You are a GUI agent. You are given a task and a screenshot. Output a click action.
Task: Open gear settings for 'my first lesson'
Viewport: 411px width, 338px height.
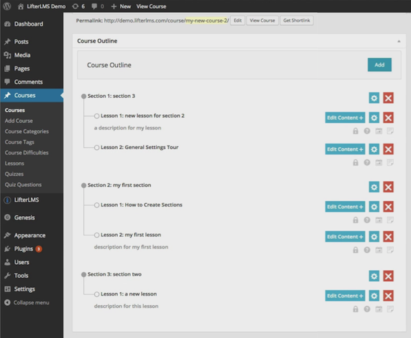pyautogui.click(x=374, y=237)
